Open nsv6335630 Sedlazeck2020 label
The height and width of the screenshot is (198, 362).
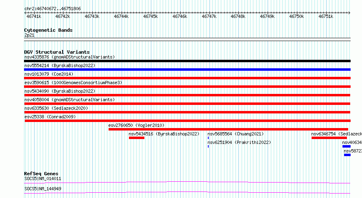[x=56, y=108]
